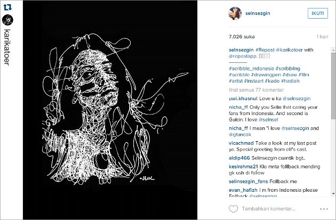This screenshot has width=336, height=220.
Task: Click the comments scrollbar thumb
Action: [333, 86]
